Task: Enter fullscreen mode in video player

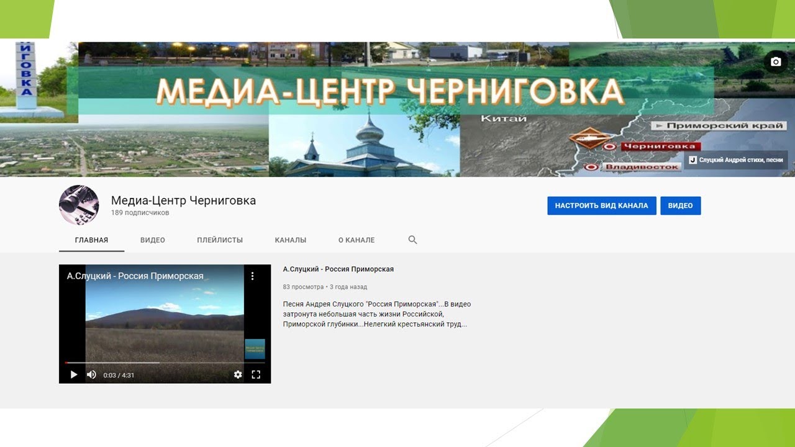Action: [256, 374]
